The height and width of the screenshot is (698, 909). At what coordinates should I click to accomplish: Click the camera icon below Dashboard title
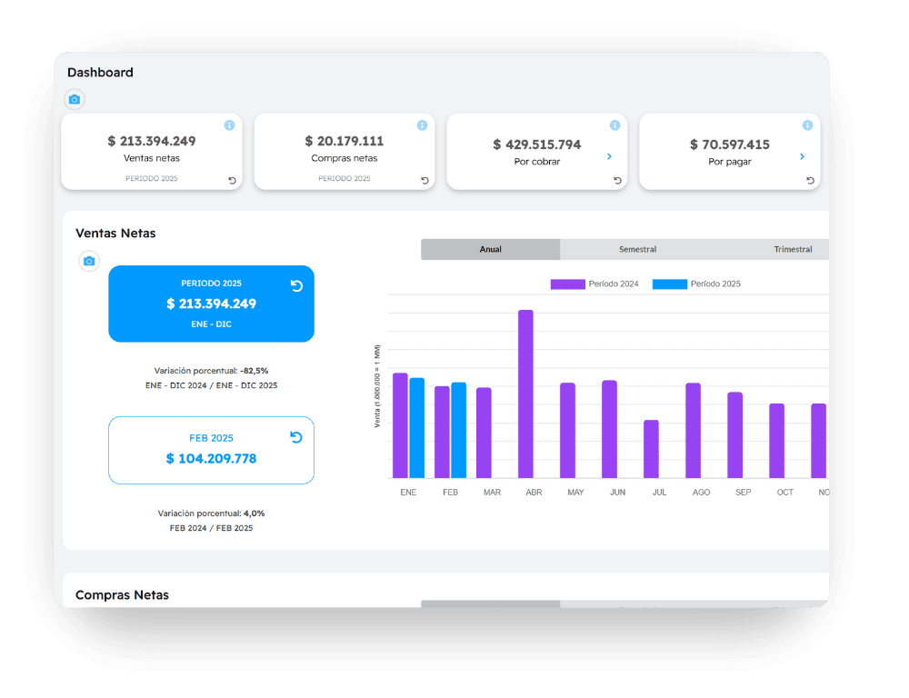[x=75, y=100]
